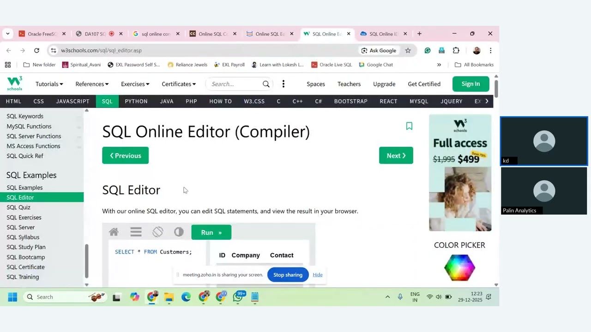Expand the Certificates dropdown menu
Viewport: 591px width, 332px height.
click(179, 84)
